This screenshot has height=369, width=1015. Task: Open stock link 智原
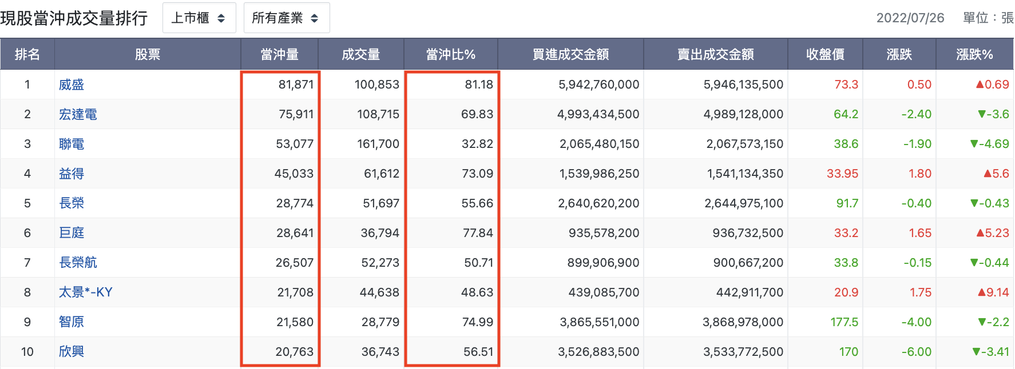click(72, 322)
